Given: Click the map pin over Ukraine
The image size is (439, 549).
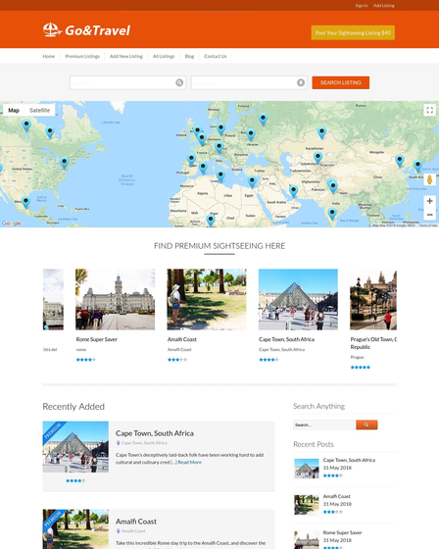Looking at the screenshot, I should (x=251, y=135).
